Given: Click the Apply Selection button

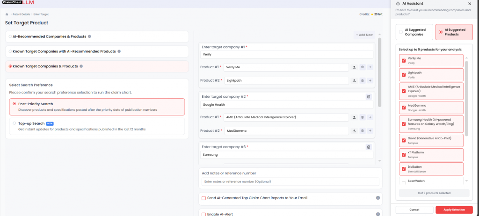Looking at the screenshot, I should point(454,210).
